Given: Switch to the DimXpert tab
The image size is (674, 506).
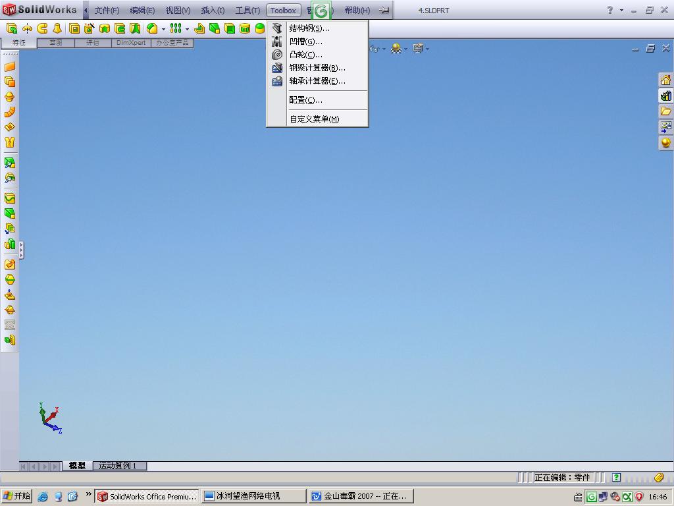Looking at the screenshot, I should (131, 43).
